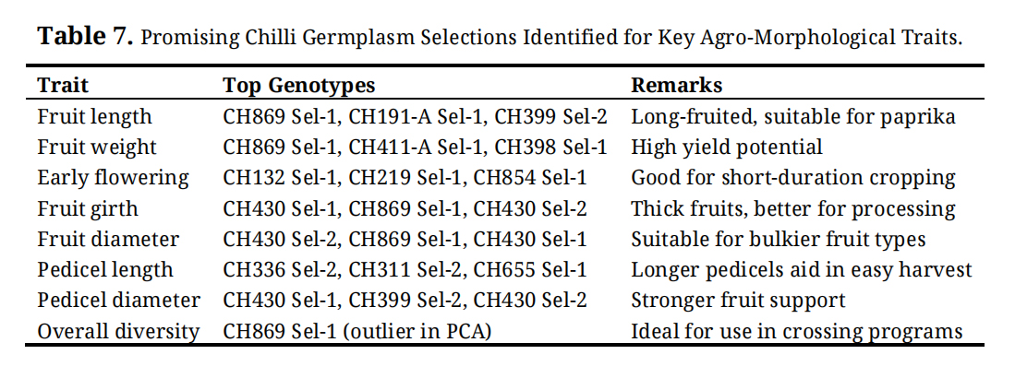Select the Fruit weight trait cell
The width and height of the screenshot is (1015, 378).
(97, 148)
